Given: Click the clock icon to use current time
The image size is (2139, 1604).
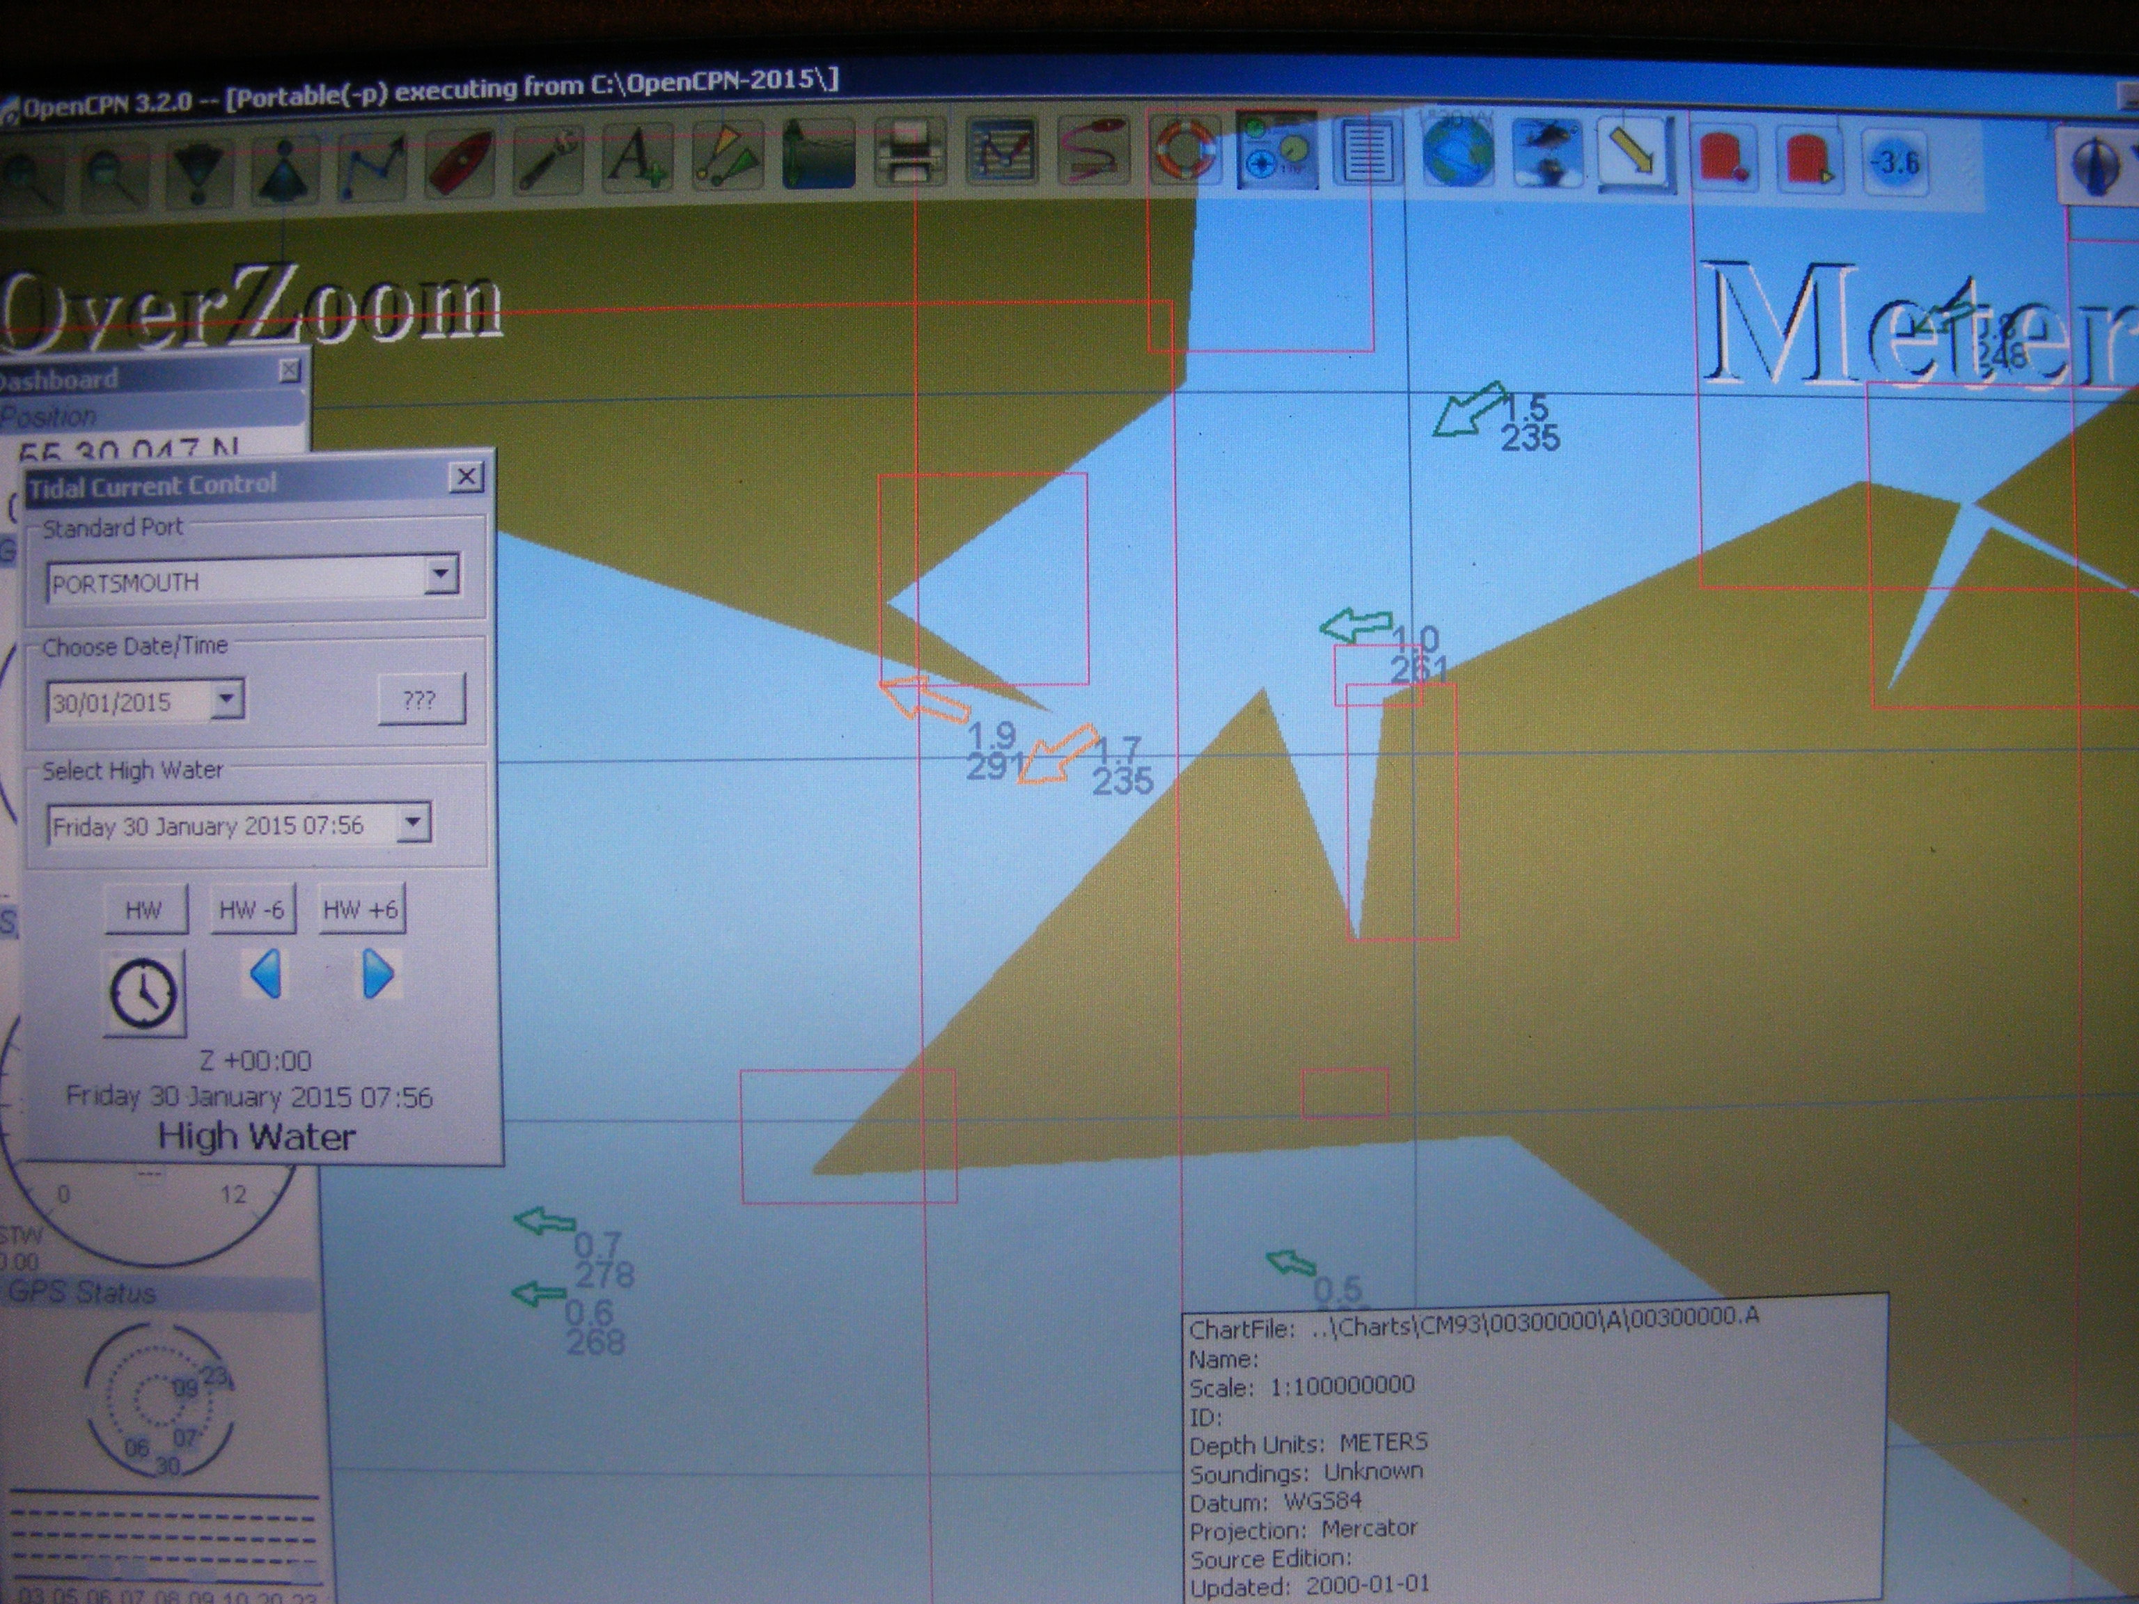Looking at the screenshot, I should tap(143, 993).
